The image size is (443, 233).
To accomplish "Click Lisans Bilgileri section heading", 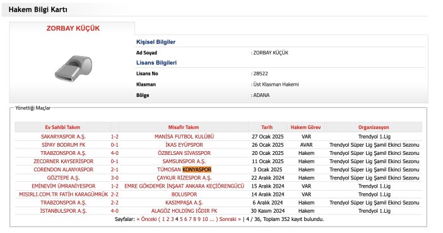I will click(157, 62).
